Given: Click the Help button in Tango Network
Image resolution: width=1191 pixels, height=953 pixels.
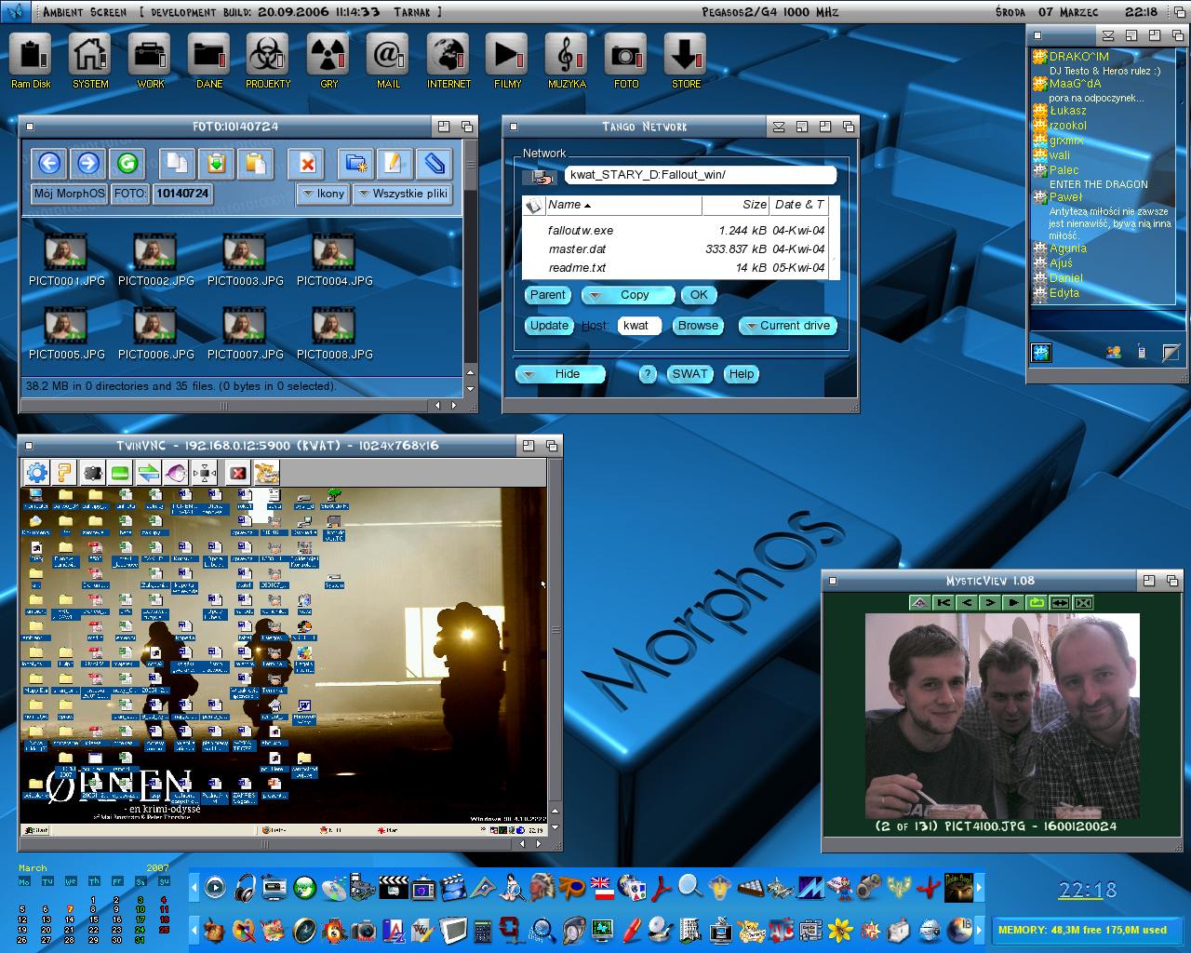Looking at the screenshot, I should coord(741,374).
